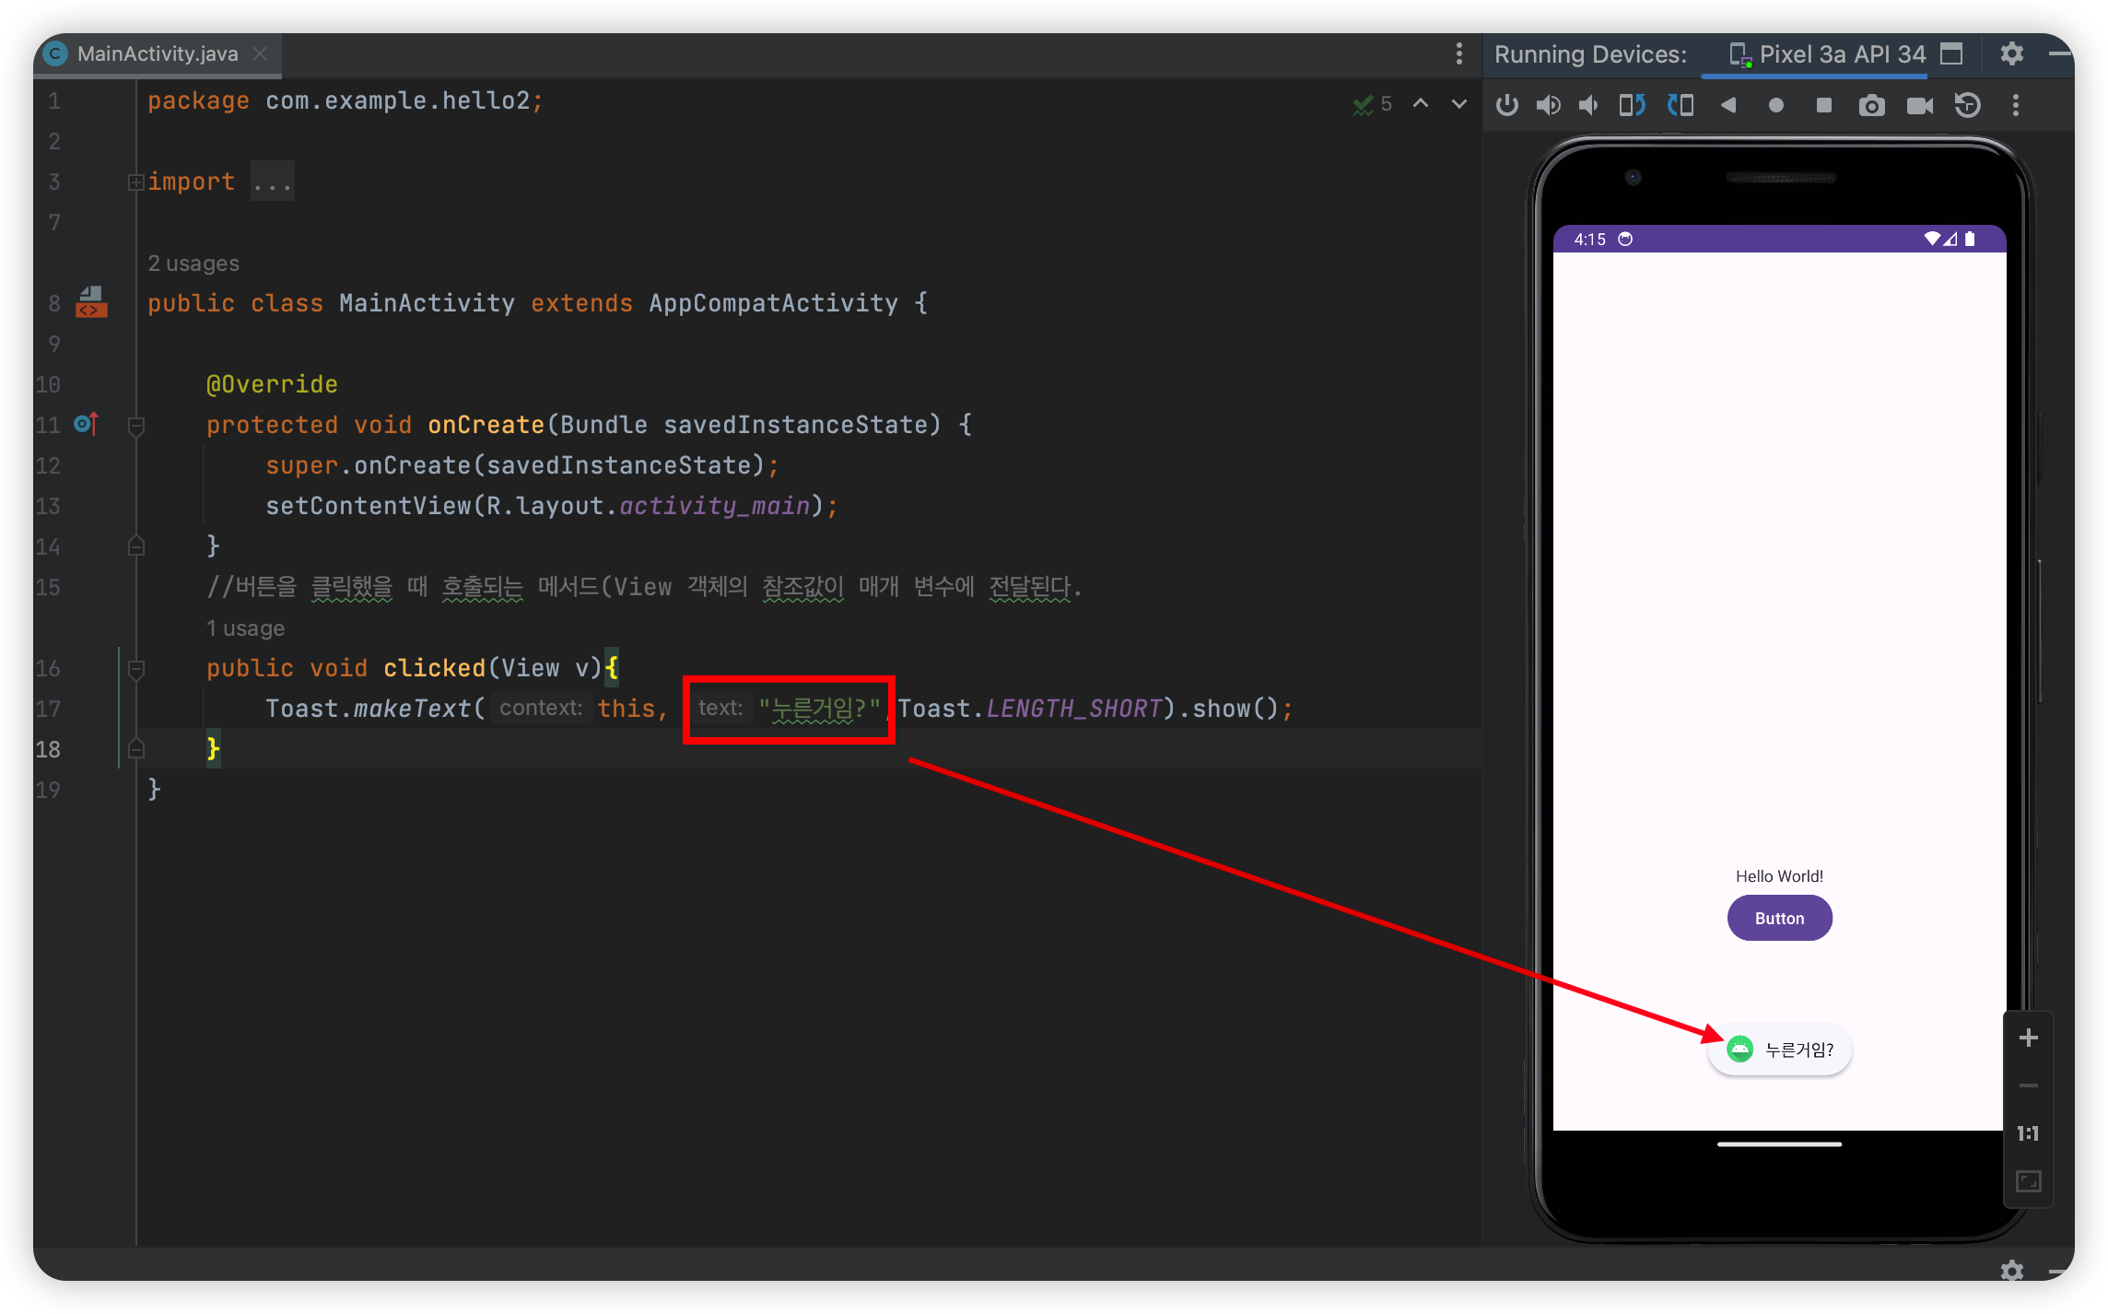
Task: Start screen recording with video camera icon
Action: click(x=1920, y=105)
